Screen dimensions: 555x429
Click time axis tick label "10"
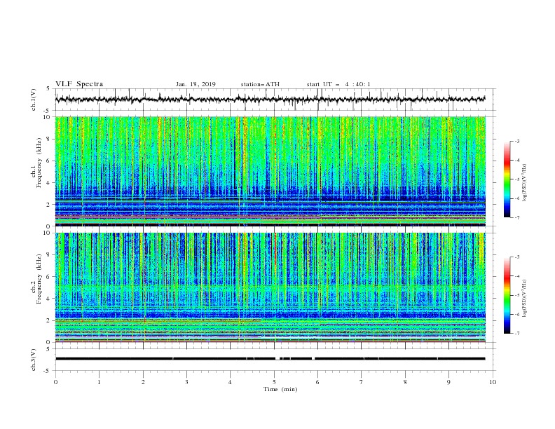[x=493, y=382]
